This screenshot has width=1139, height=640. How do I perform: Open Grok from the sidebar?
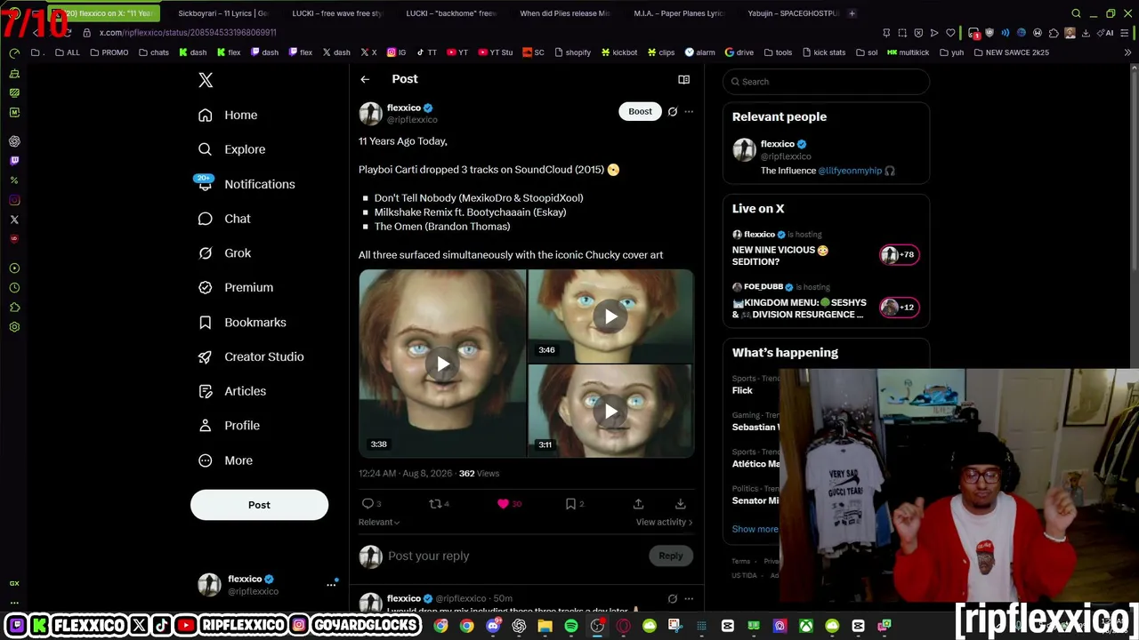coord(225,253)
